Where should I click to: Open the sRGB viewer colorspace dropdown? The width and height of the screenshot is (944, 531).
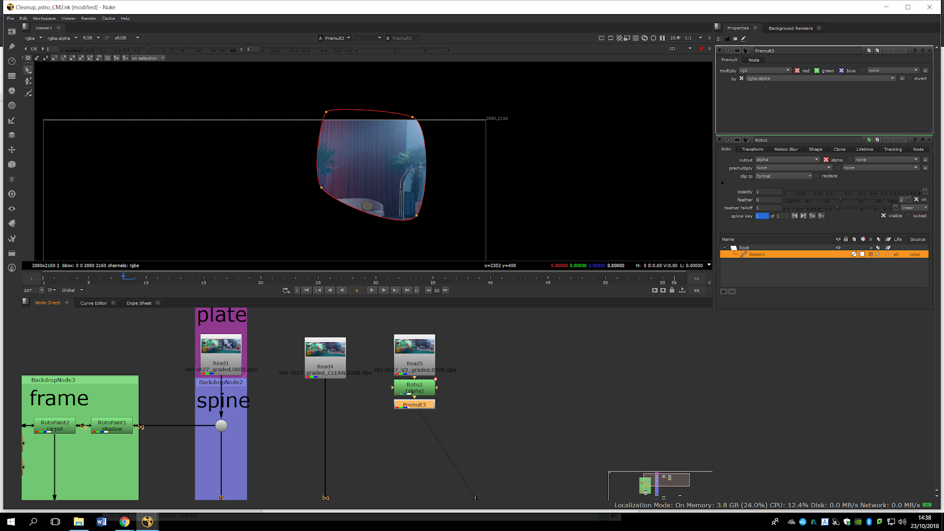coord(126,38)
